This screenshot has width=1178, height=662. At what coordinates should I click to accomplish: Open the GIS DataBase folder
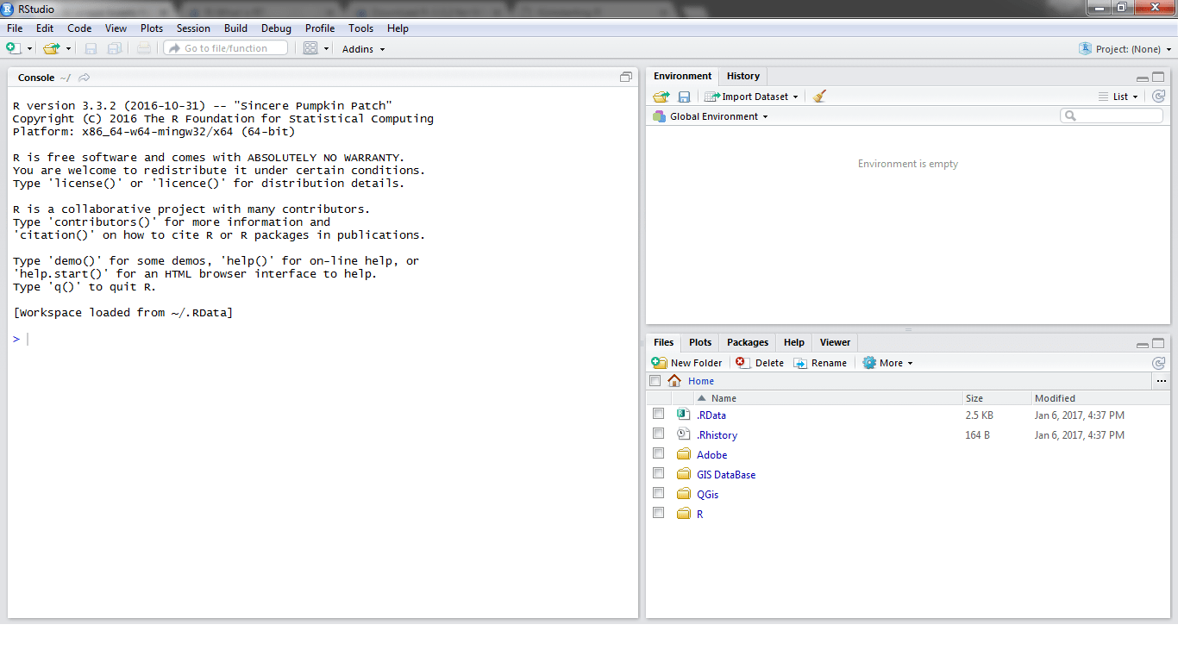726,475
